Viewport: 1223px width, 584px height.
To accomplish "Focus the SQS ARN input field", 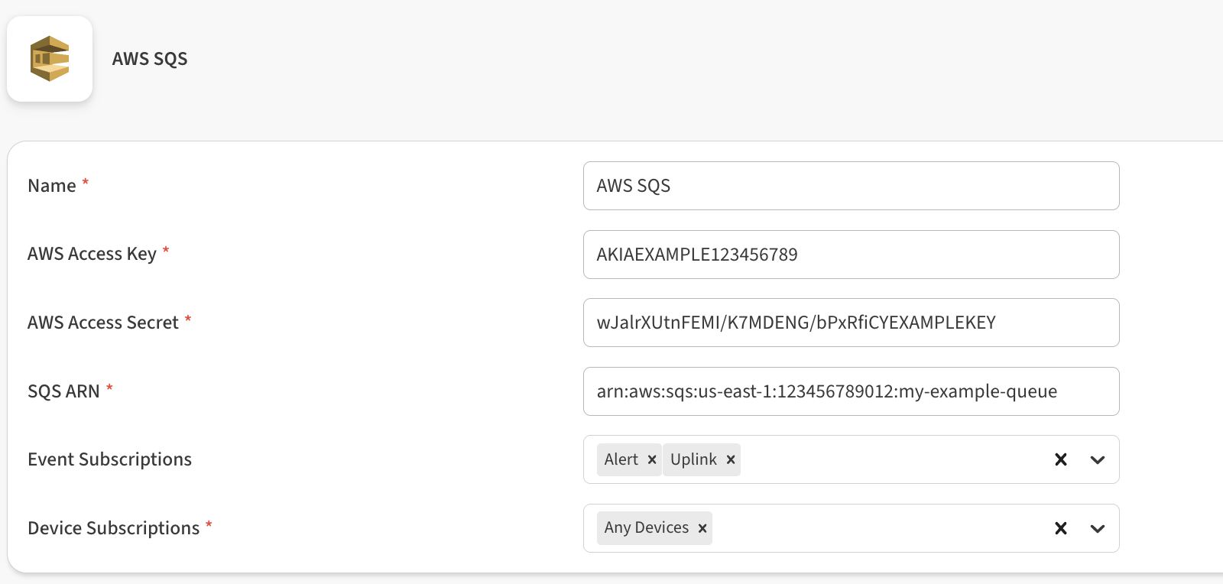I will click(x=851, y=391).
